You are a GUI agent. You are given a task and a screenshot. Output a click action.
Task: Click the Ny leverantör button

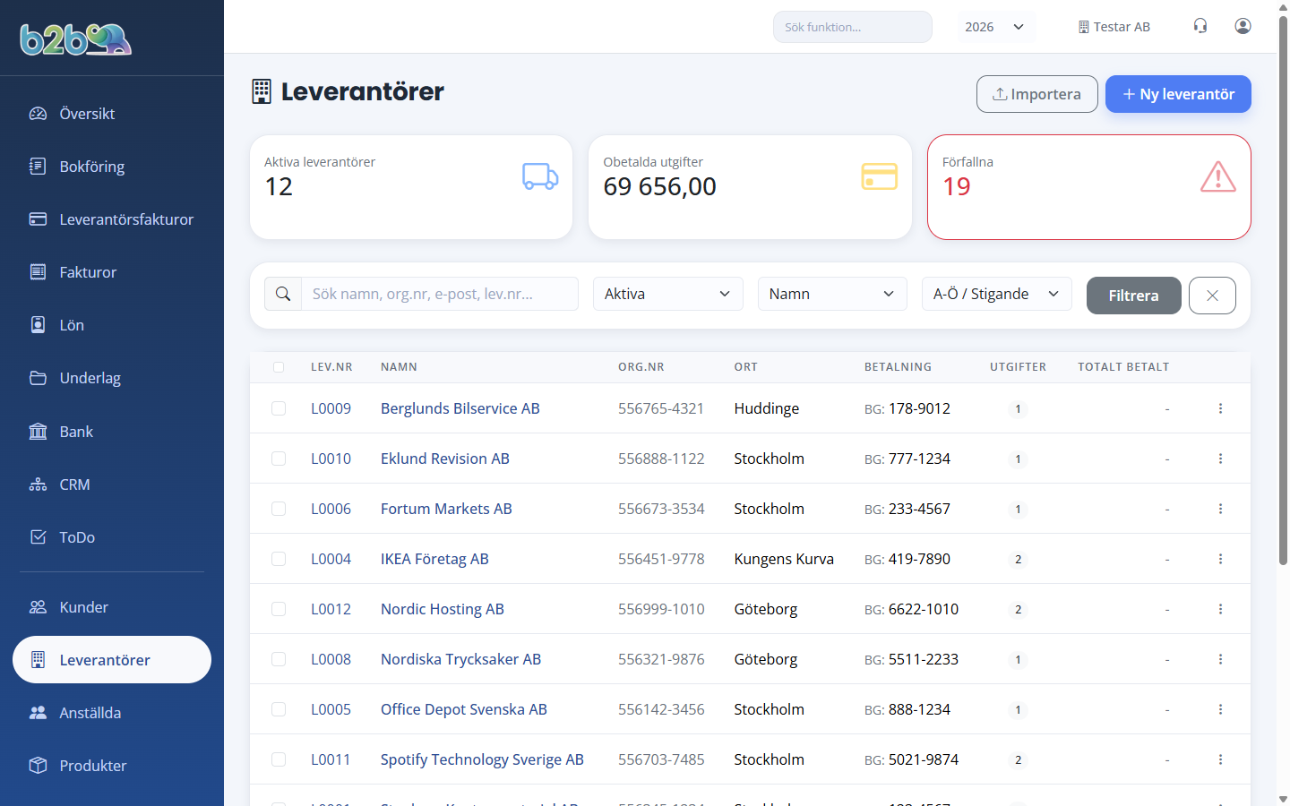1178,94
